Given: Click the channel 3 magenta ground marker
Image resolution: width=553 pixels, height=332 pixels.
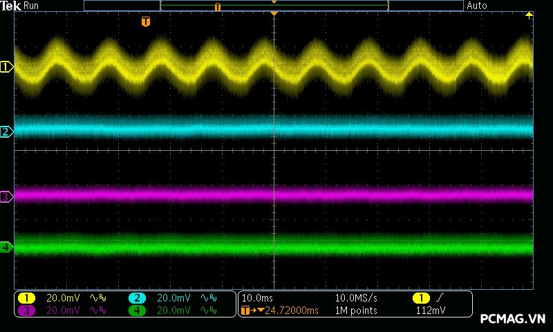Looking at the screenshot, I should (6, 197).
